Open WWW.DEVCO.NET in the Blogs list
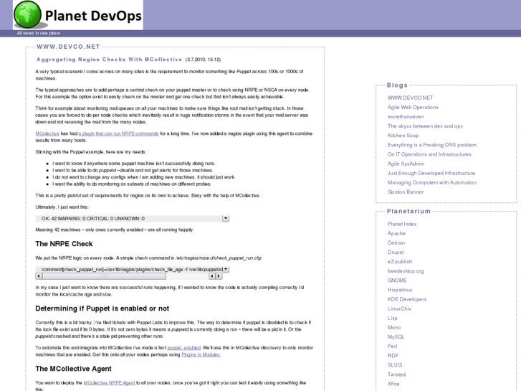521x391 pixels. click(410, 98)
